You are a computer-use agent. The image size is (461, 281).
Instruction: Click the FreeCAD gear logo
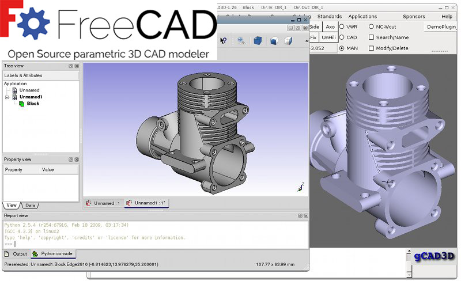(33, 23)
